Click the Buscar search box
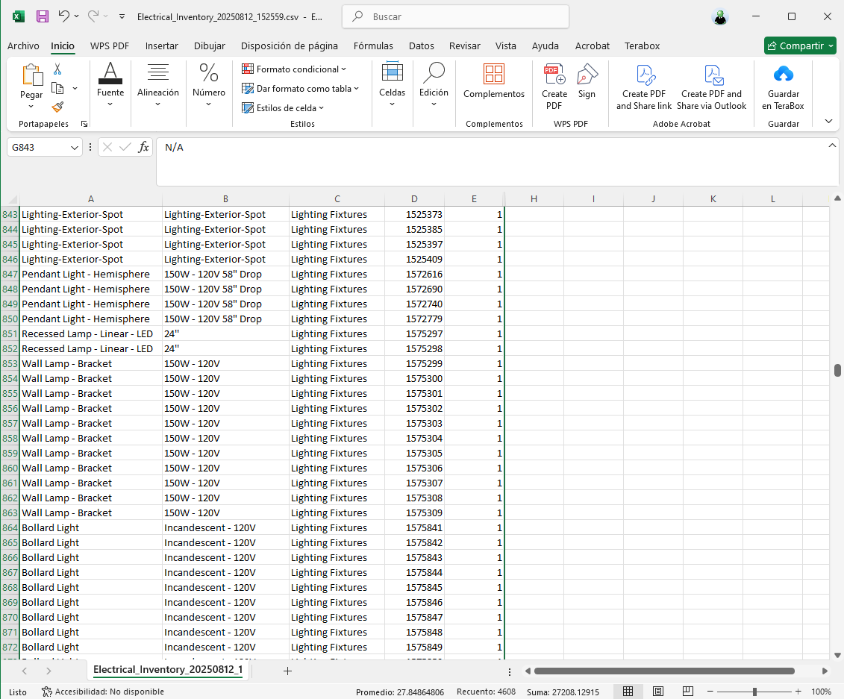844x699 pixels. coord(454,16)
